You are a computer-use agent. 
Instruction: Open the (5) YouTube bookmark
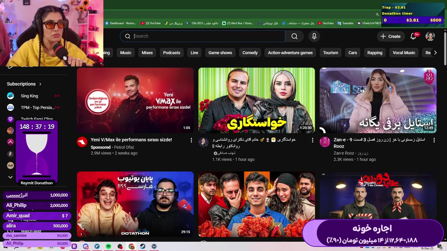point(151,23)
